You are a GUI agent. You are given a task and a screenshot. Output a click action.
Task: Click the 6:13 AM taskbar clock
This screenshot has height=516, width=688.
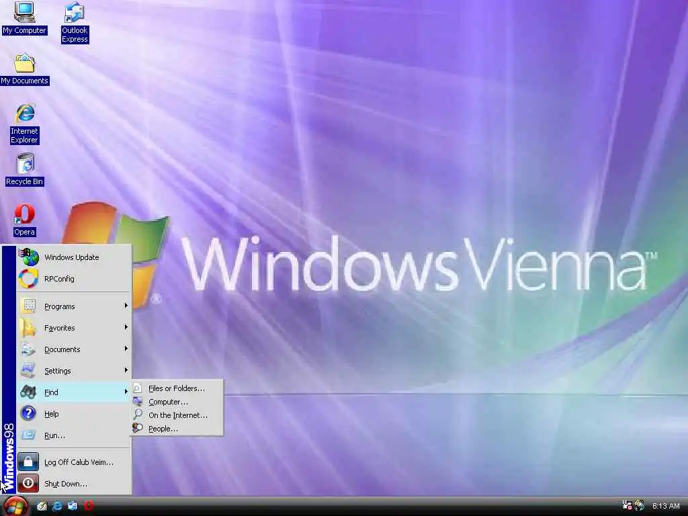coord(666,506)
